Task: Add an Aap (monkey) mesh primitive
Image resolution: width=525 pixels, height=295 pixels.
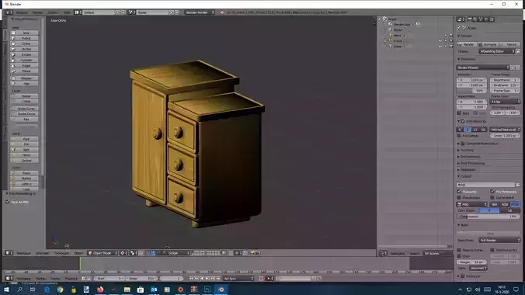Action: pyautogui.click(x=24, y=83)
